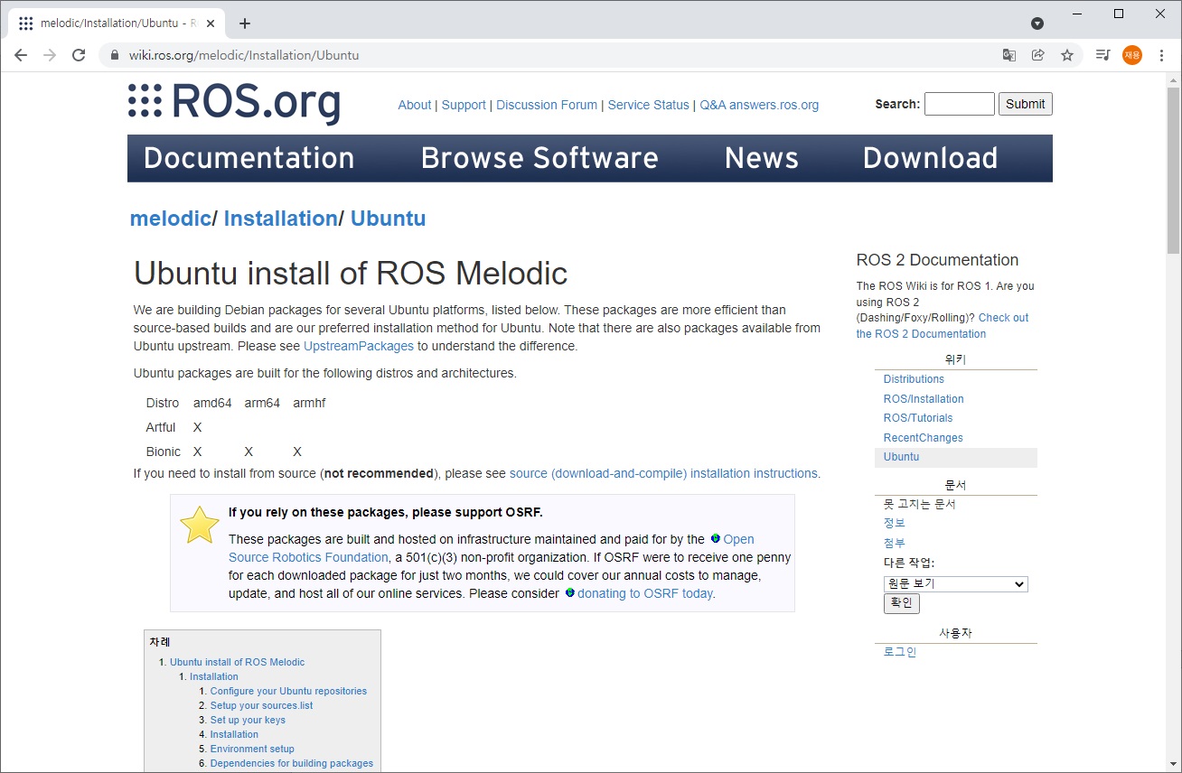The width and height of the screenshot is (1182, 773).
Task: Click the 로그인 login link
Action: (900, 652)
